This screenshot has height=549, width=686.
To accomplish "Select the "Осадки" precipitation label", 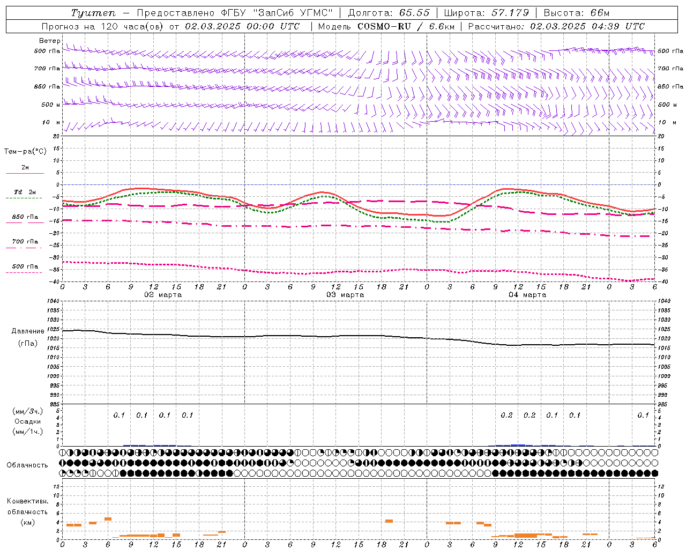I will point(28,421).
